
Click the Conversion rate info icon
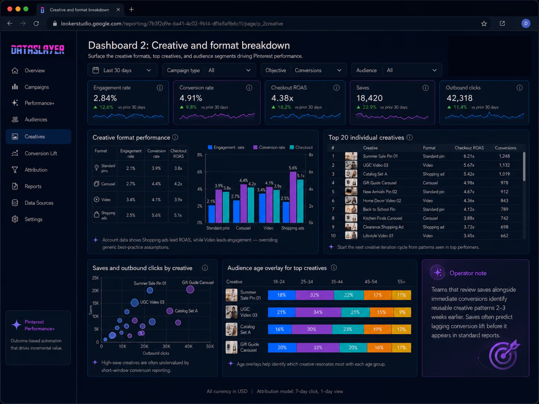click(249, 88)
